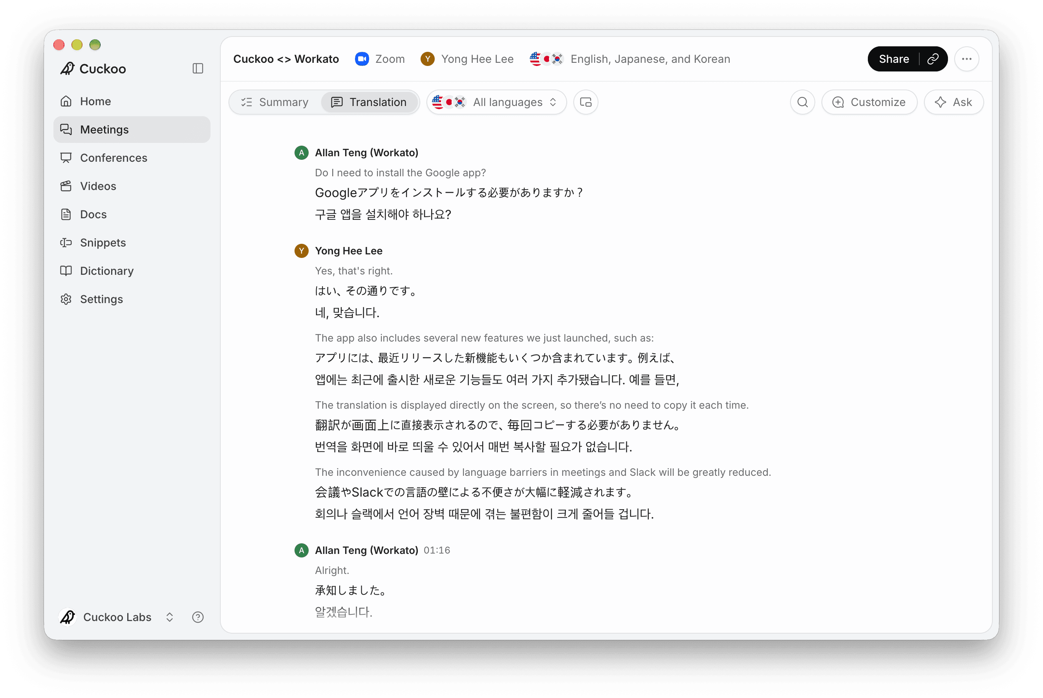1043x698 pixels.
Task: Go to Conferences in the sidebar
Action: pos(132,157)
